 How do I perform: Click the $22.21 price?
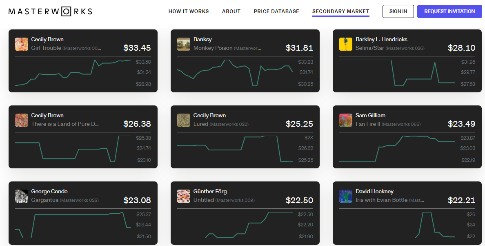click(461, 200)
